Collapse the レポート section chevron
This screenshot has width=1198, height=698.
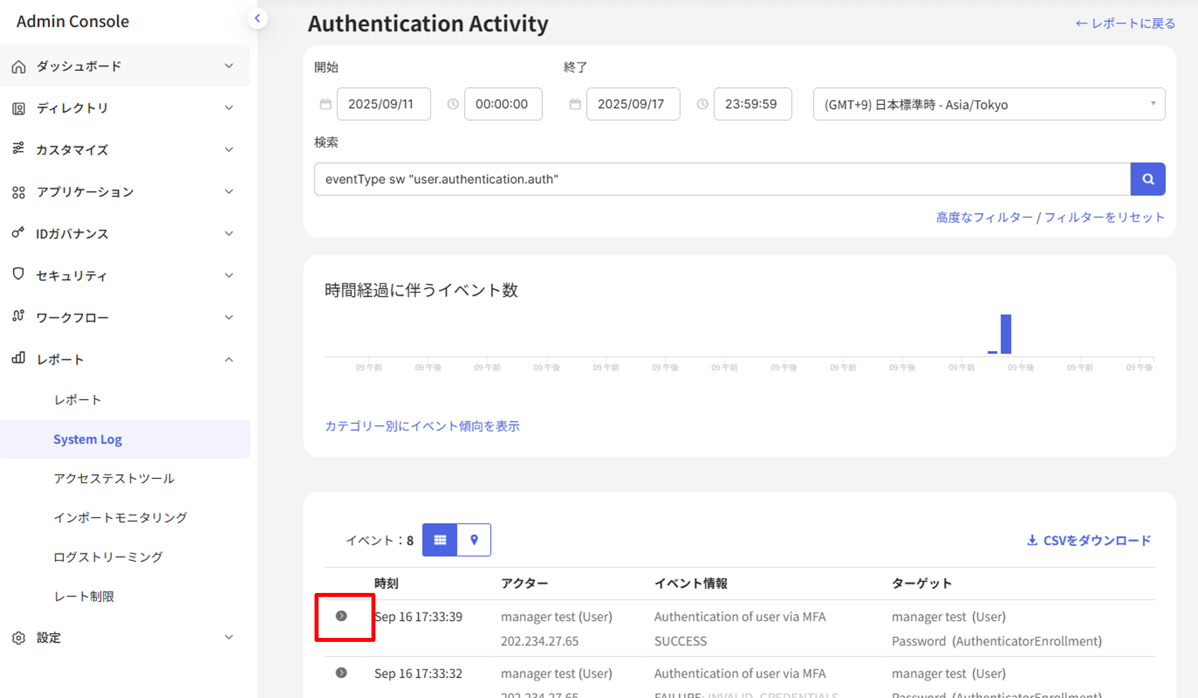pyautogui.click(x=229, y=359)
